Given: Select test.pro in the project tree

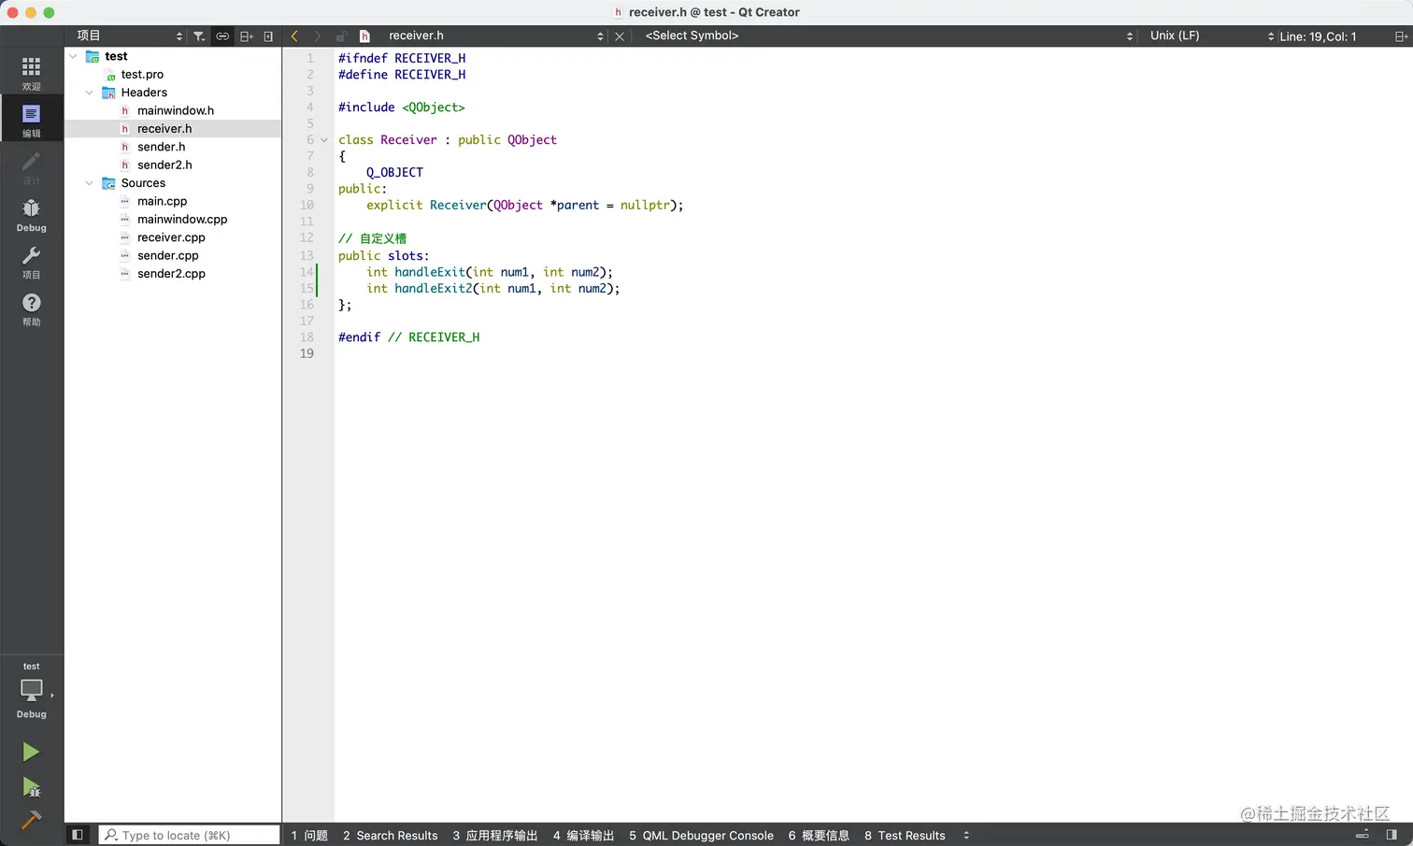Looking at the screenshot, I should pyautogui.click(x=142, y=75).
